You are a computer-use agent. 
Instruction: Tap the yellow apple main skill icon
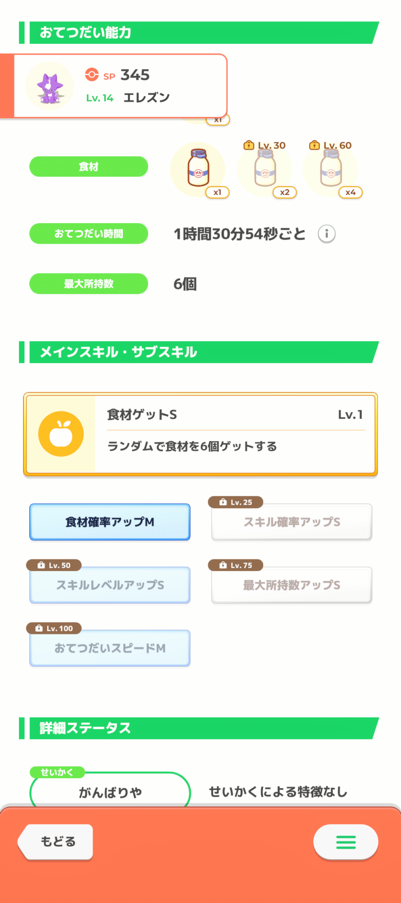[x=61, y=434]
